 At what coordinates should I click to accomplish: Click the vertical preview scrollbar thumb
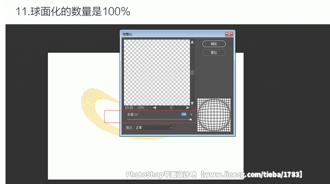pyautogui.click(x=192, y=73)
